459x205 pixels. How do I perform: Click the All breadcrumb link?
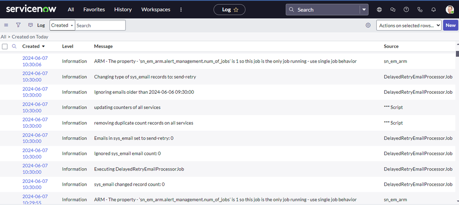(x=3, y=37)
